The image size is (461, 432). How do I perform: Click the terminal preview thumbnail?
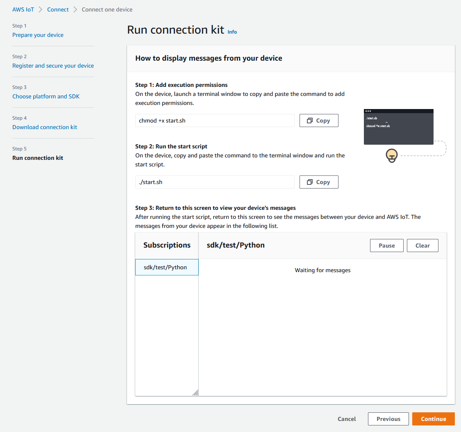[398, 126]
